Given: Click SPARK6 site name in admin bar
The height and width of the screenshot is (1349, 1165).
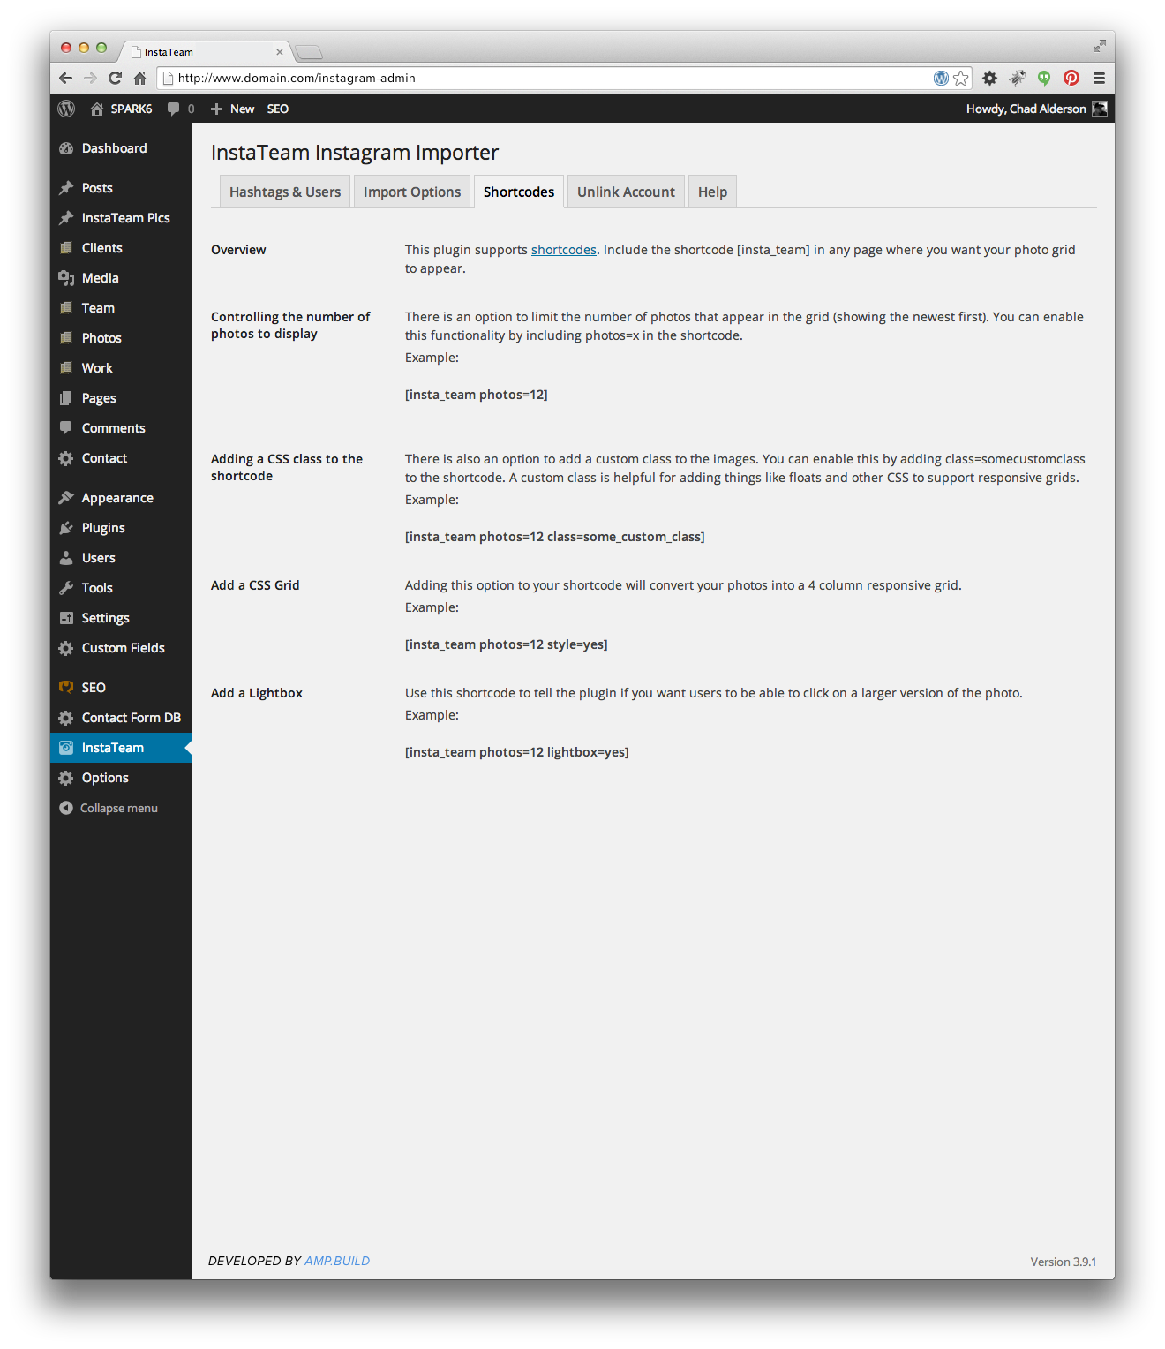Looking at the screenshot, I should (x=122, y=109).
